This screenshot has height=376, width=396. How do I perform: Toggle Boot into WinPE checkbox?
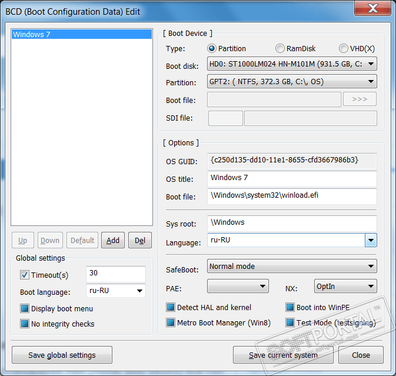290,307
